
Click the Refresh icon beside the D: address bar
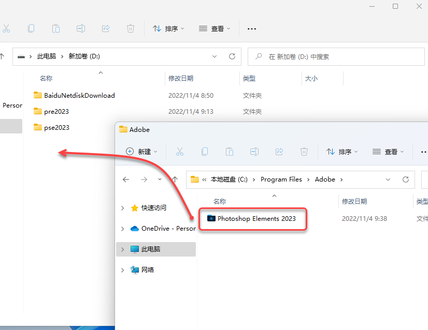pos(232,56)
